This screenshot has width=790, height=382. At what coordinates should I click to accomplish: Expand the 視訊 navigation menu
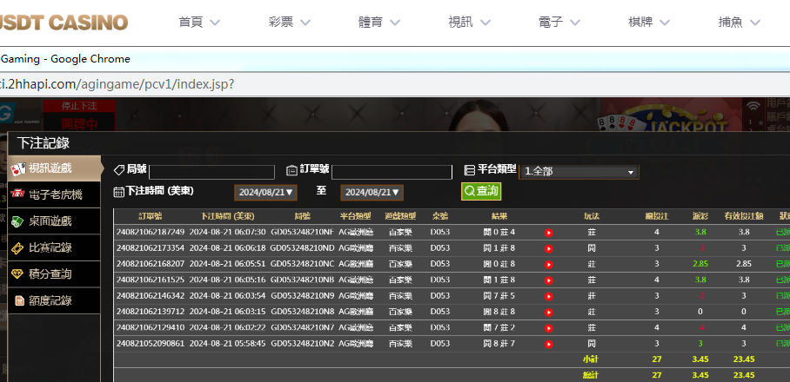(x=472, y=23)
